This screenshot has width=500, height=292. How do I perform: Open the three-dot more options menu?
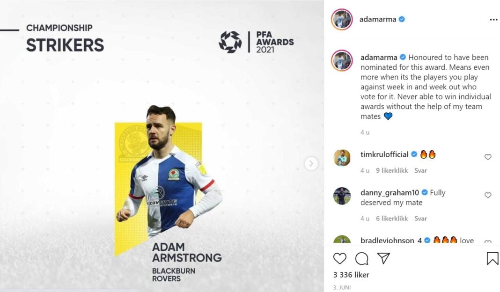tap(493, 20)
